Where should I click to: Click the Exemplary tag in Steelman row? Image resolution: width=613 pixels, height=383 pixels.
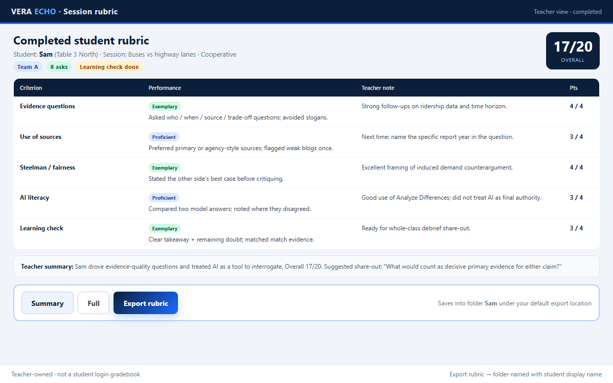coord(164,167)
